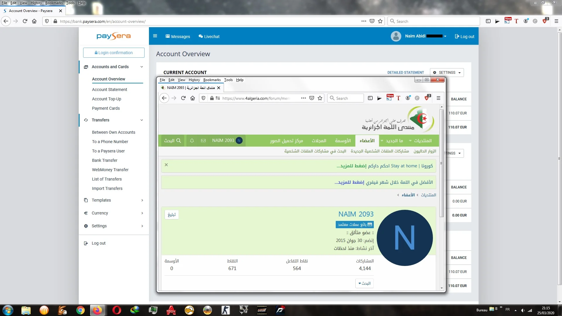Open the Bookmarks menu in the forum window
Screen dimensions: 562x316
pos(212,80)
